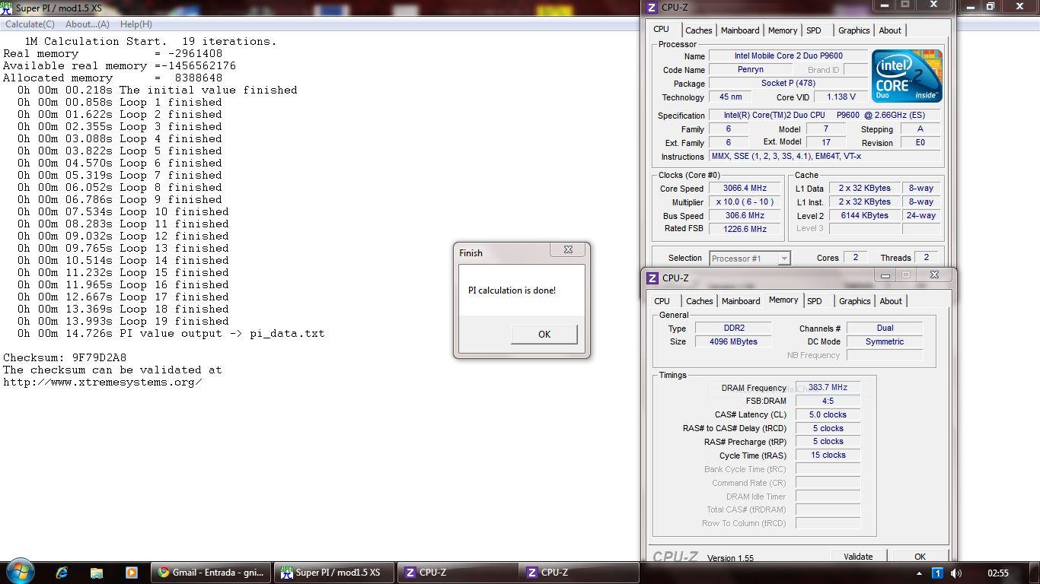The image size is (1040, 584).
Task: Click the Bus Speed value 306.6 MHz
Action: (x=745, y=216)
